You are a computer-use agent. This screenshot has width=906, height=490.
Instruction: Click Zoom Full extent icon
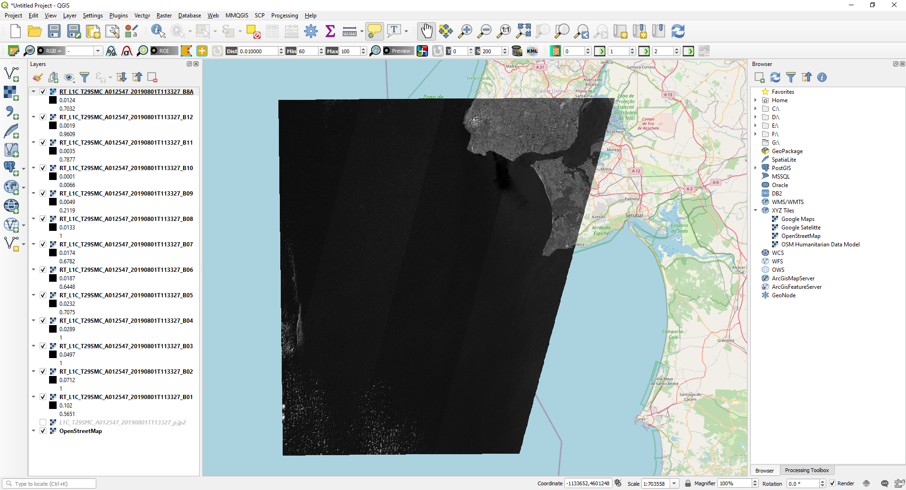tap(523, 32)
